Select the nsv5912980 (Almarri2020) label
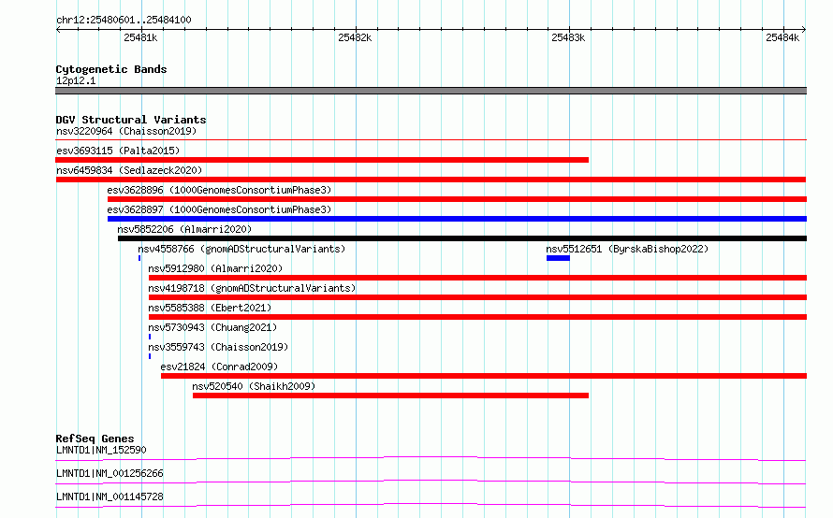 coord(215,268)
